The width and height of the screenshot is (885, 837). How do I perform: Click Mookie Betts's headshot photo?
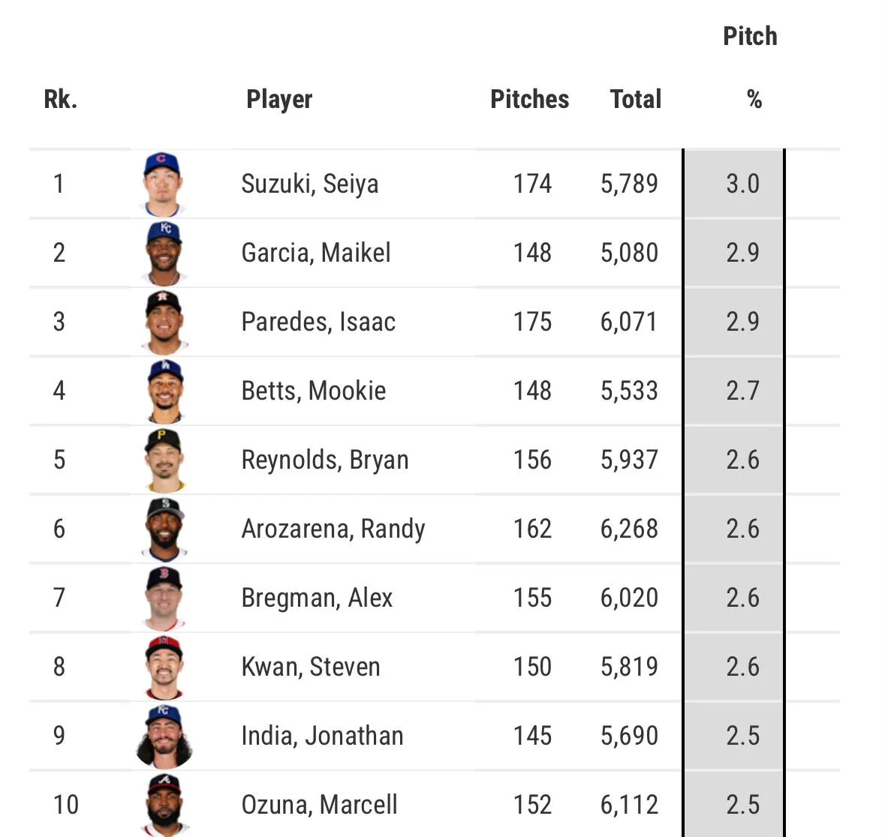(164, 391)
